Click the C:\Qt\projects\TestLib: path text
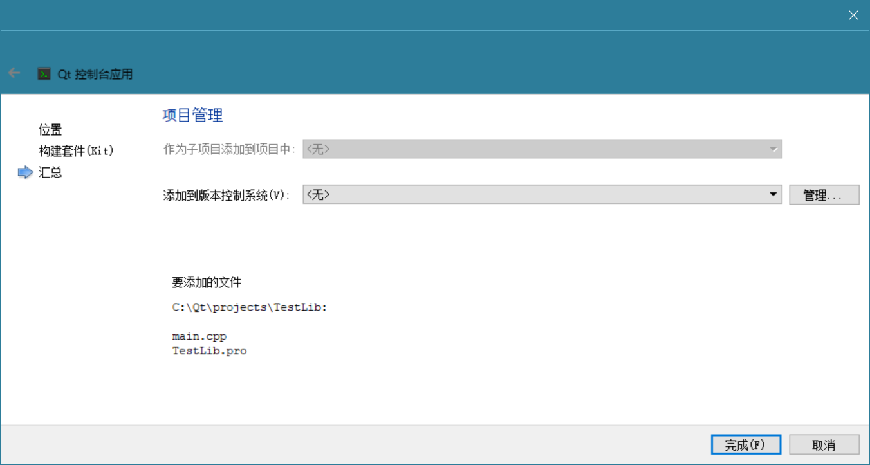Screen dimensions: 870x465 [250, 307]
